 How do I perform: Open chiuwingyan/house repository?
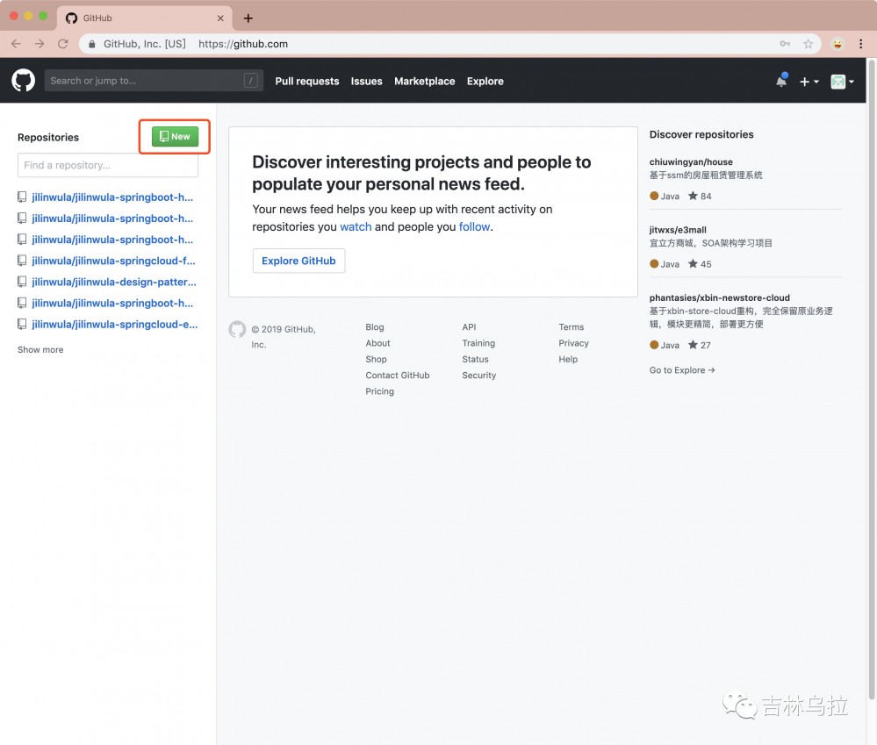(x=691, y=162)
